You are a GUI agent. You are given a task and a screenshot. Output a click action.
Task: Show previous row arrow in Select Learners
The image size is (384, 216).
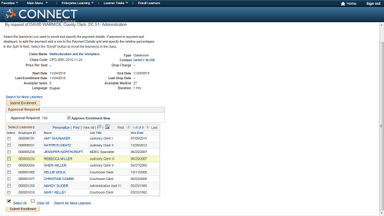(x=128, y=127)
